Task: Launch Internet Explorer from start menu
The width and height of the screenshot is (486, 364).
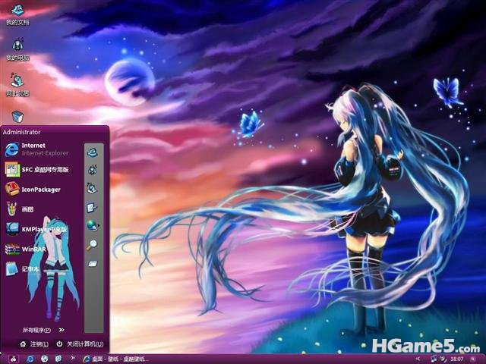Action: pos(37,149)
